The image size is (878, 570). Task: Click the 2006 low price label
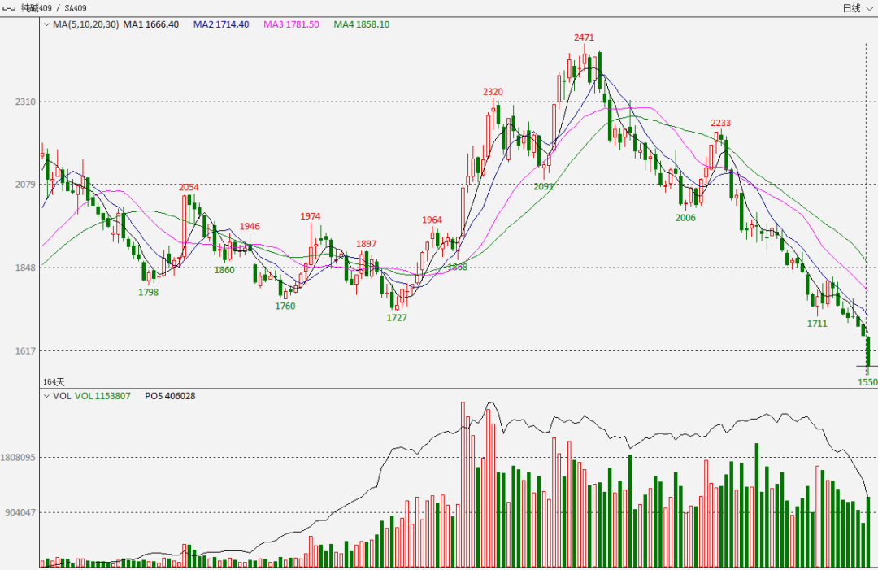point(685,219)
